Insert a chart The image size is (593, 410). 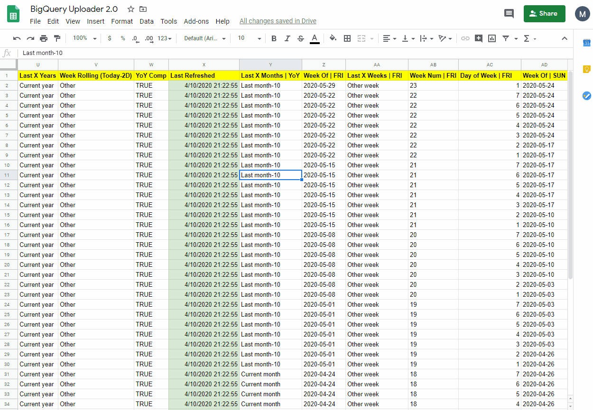[492, 38]
